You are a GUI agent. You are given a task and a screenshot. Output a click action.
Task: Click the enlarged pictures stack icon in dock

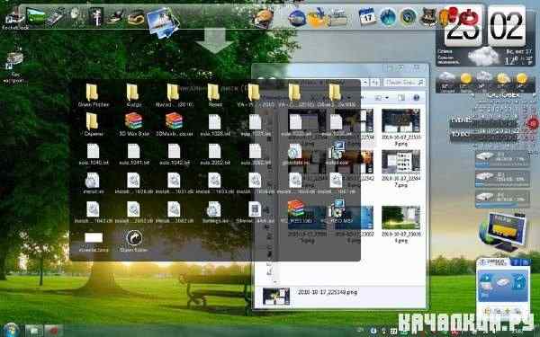pyautogui.click(x=163, y=22)
